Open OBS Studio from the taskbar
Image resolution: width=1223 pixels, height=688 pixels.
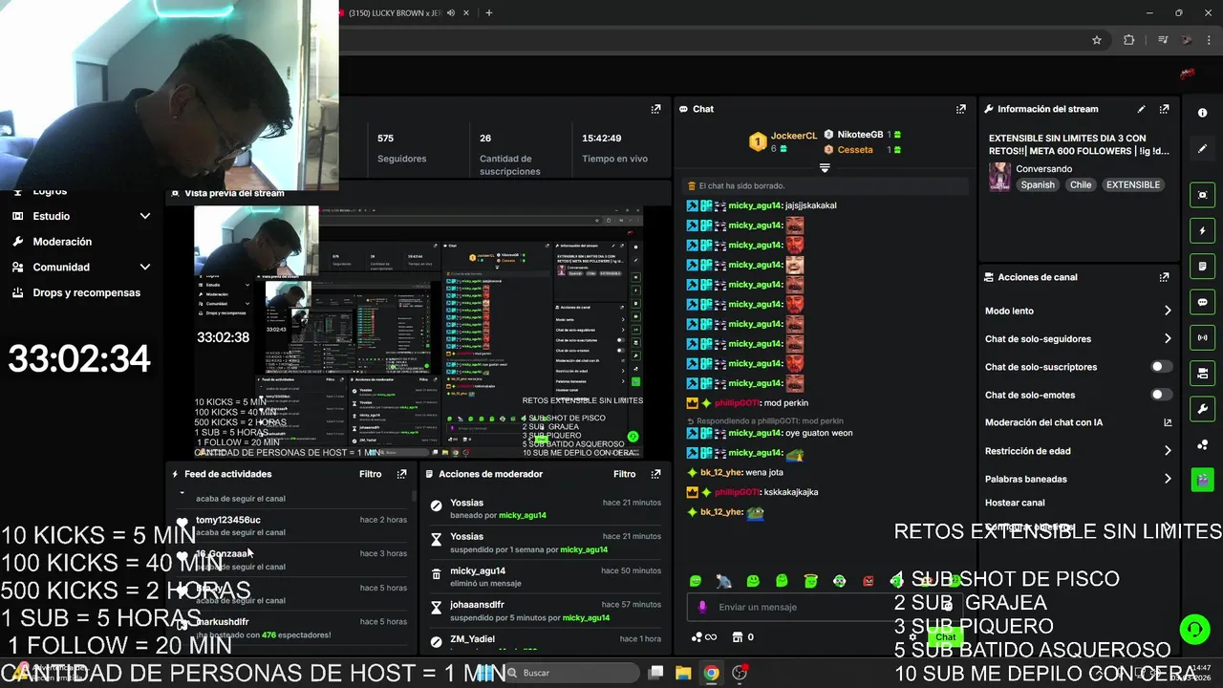click(x=739, y=673)
